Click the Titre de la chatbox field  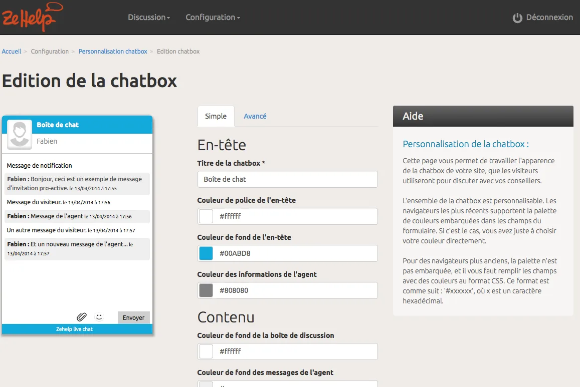[x=287, y=179]
